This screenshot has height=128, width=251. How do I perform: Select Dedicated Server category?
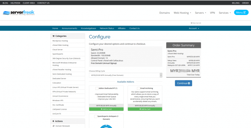point(68,78)
